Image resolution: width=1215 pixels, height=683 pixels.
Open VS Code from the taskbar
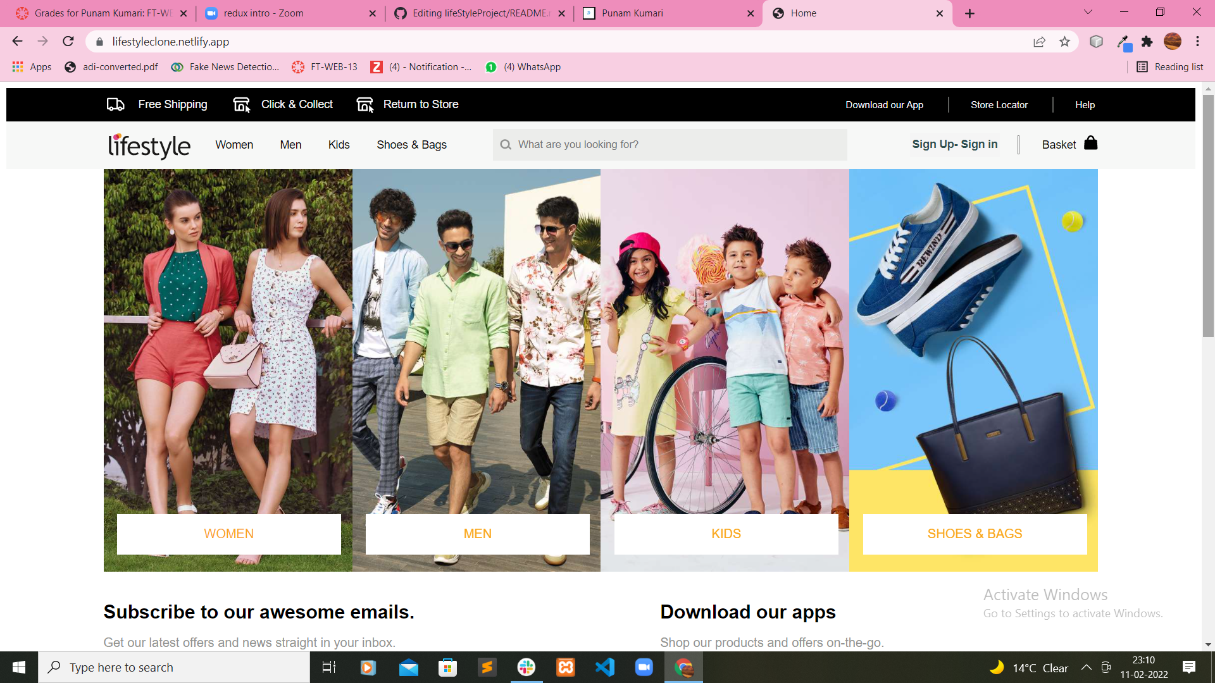pos(606,667)
